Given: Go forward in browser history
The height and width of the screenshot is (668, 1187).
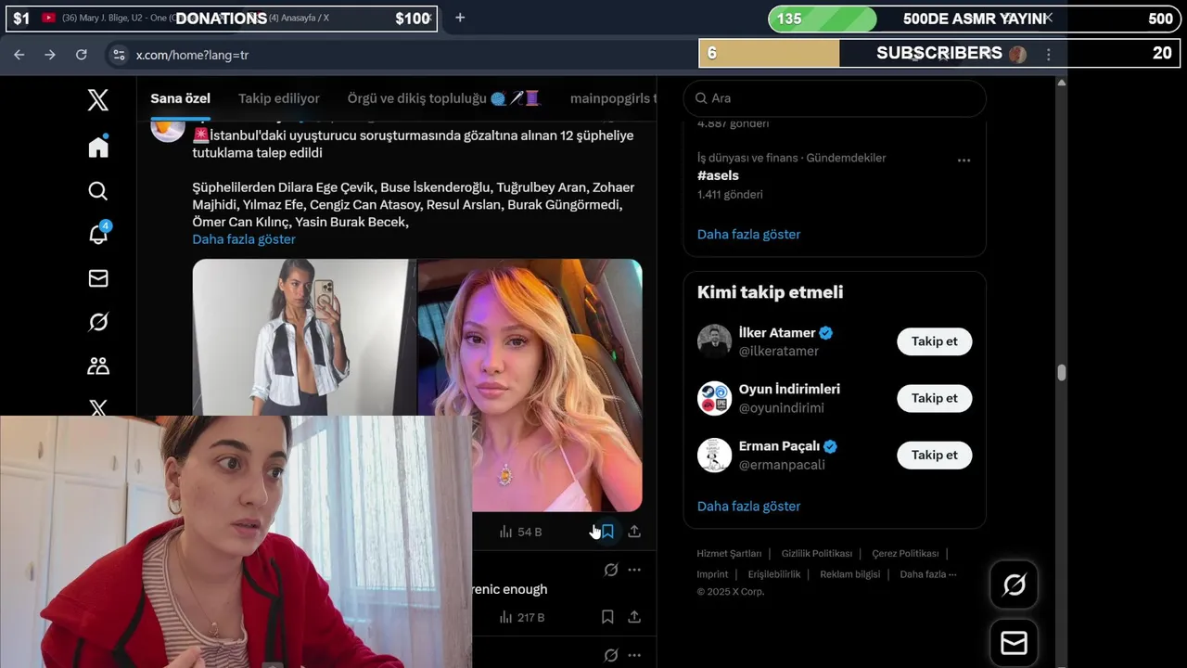Looking at the screenshot, I should (50, 55).
